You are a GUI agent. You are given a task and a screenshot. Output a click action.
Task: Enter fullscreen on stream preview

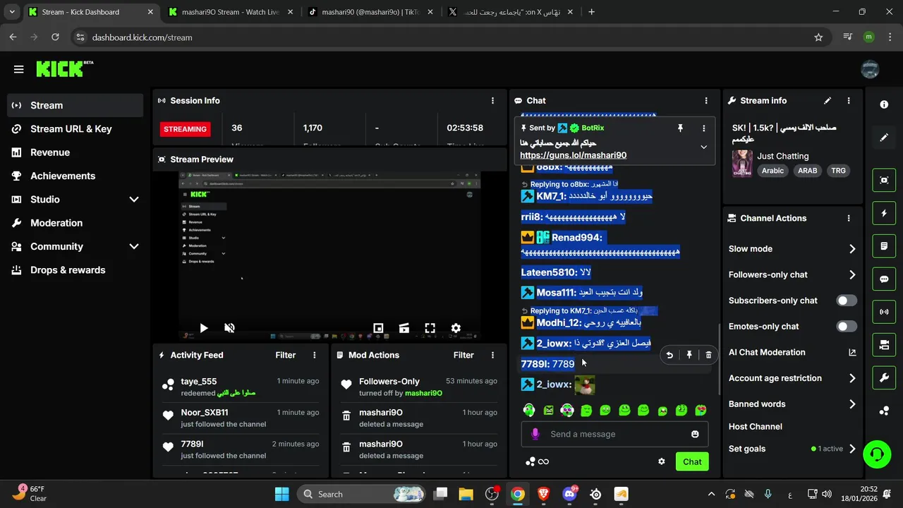pos(430,328)
